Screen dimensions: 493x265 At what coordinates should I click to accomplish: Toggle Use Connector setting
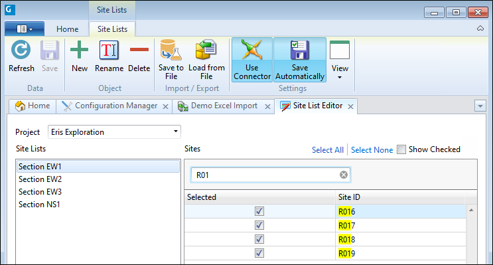(x=252, y=60)
